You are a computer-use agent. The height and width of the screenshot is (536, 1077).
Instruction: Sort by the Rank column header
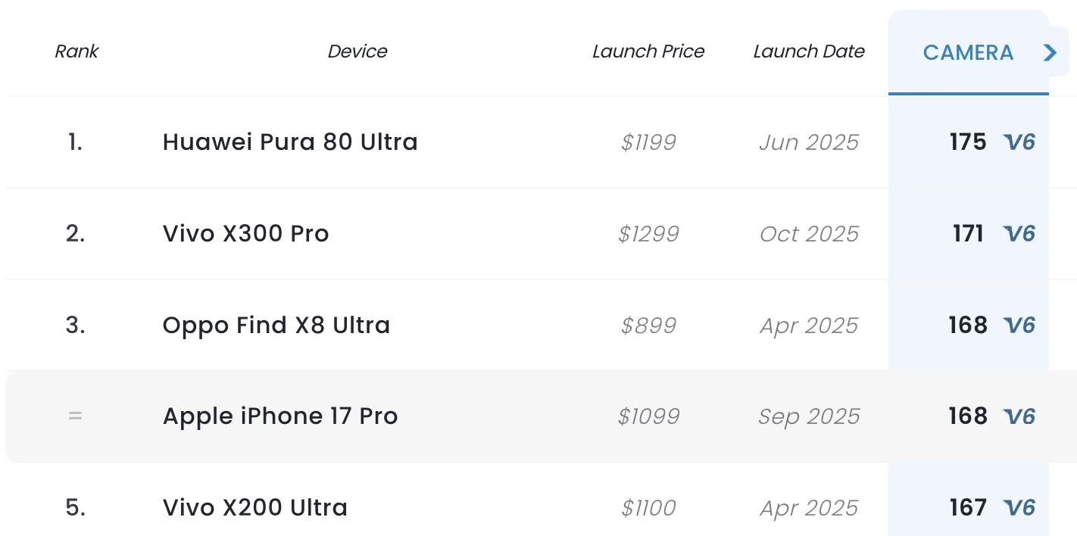76,51
